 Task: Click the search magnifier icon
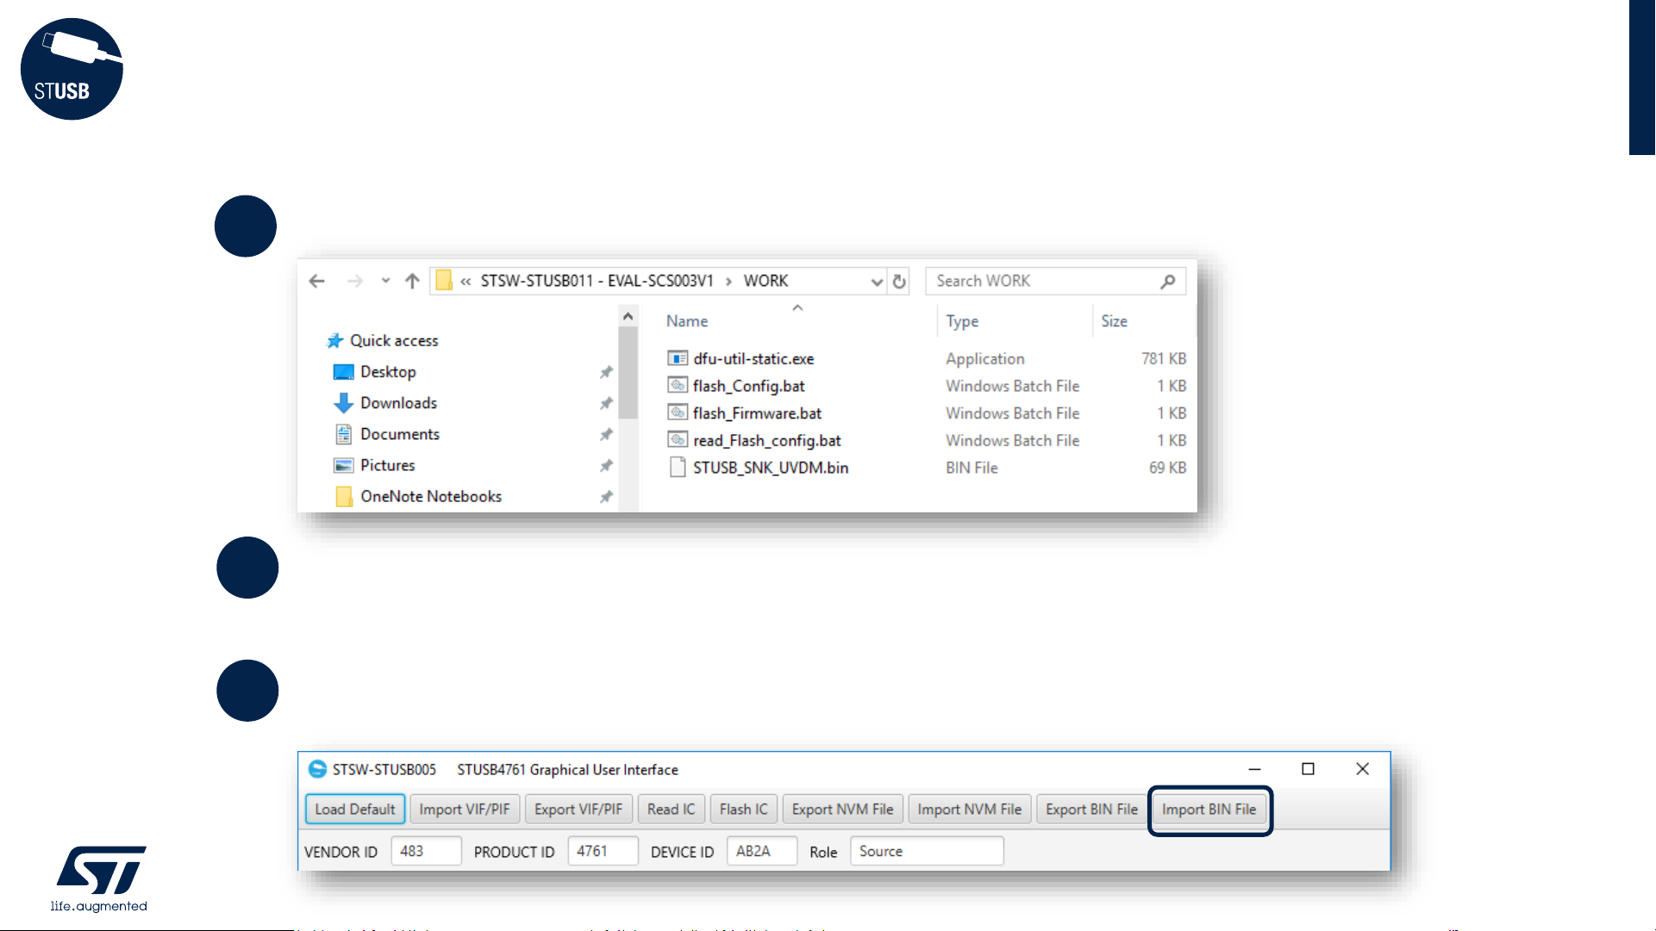[1167, 281]
